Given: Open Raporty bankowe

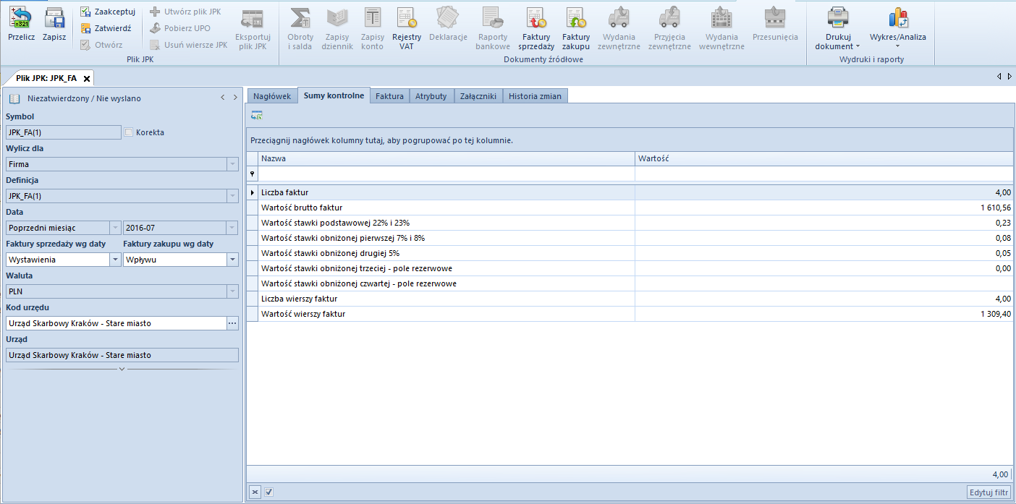Looking at the screenshot, I should click(x=493, y=29).
